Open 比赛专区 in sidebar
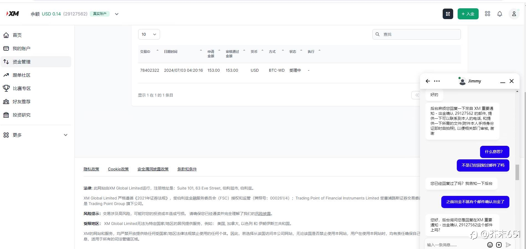This screenshot has height=249, width=526. point(36,88)
